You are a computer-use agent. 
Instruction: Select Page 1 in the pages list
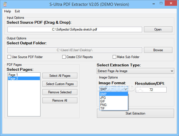[x=24, y=75]
